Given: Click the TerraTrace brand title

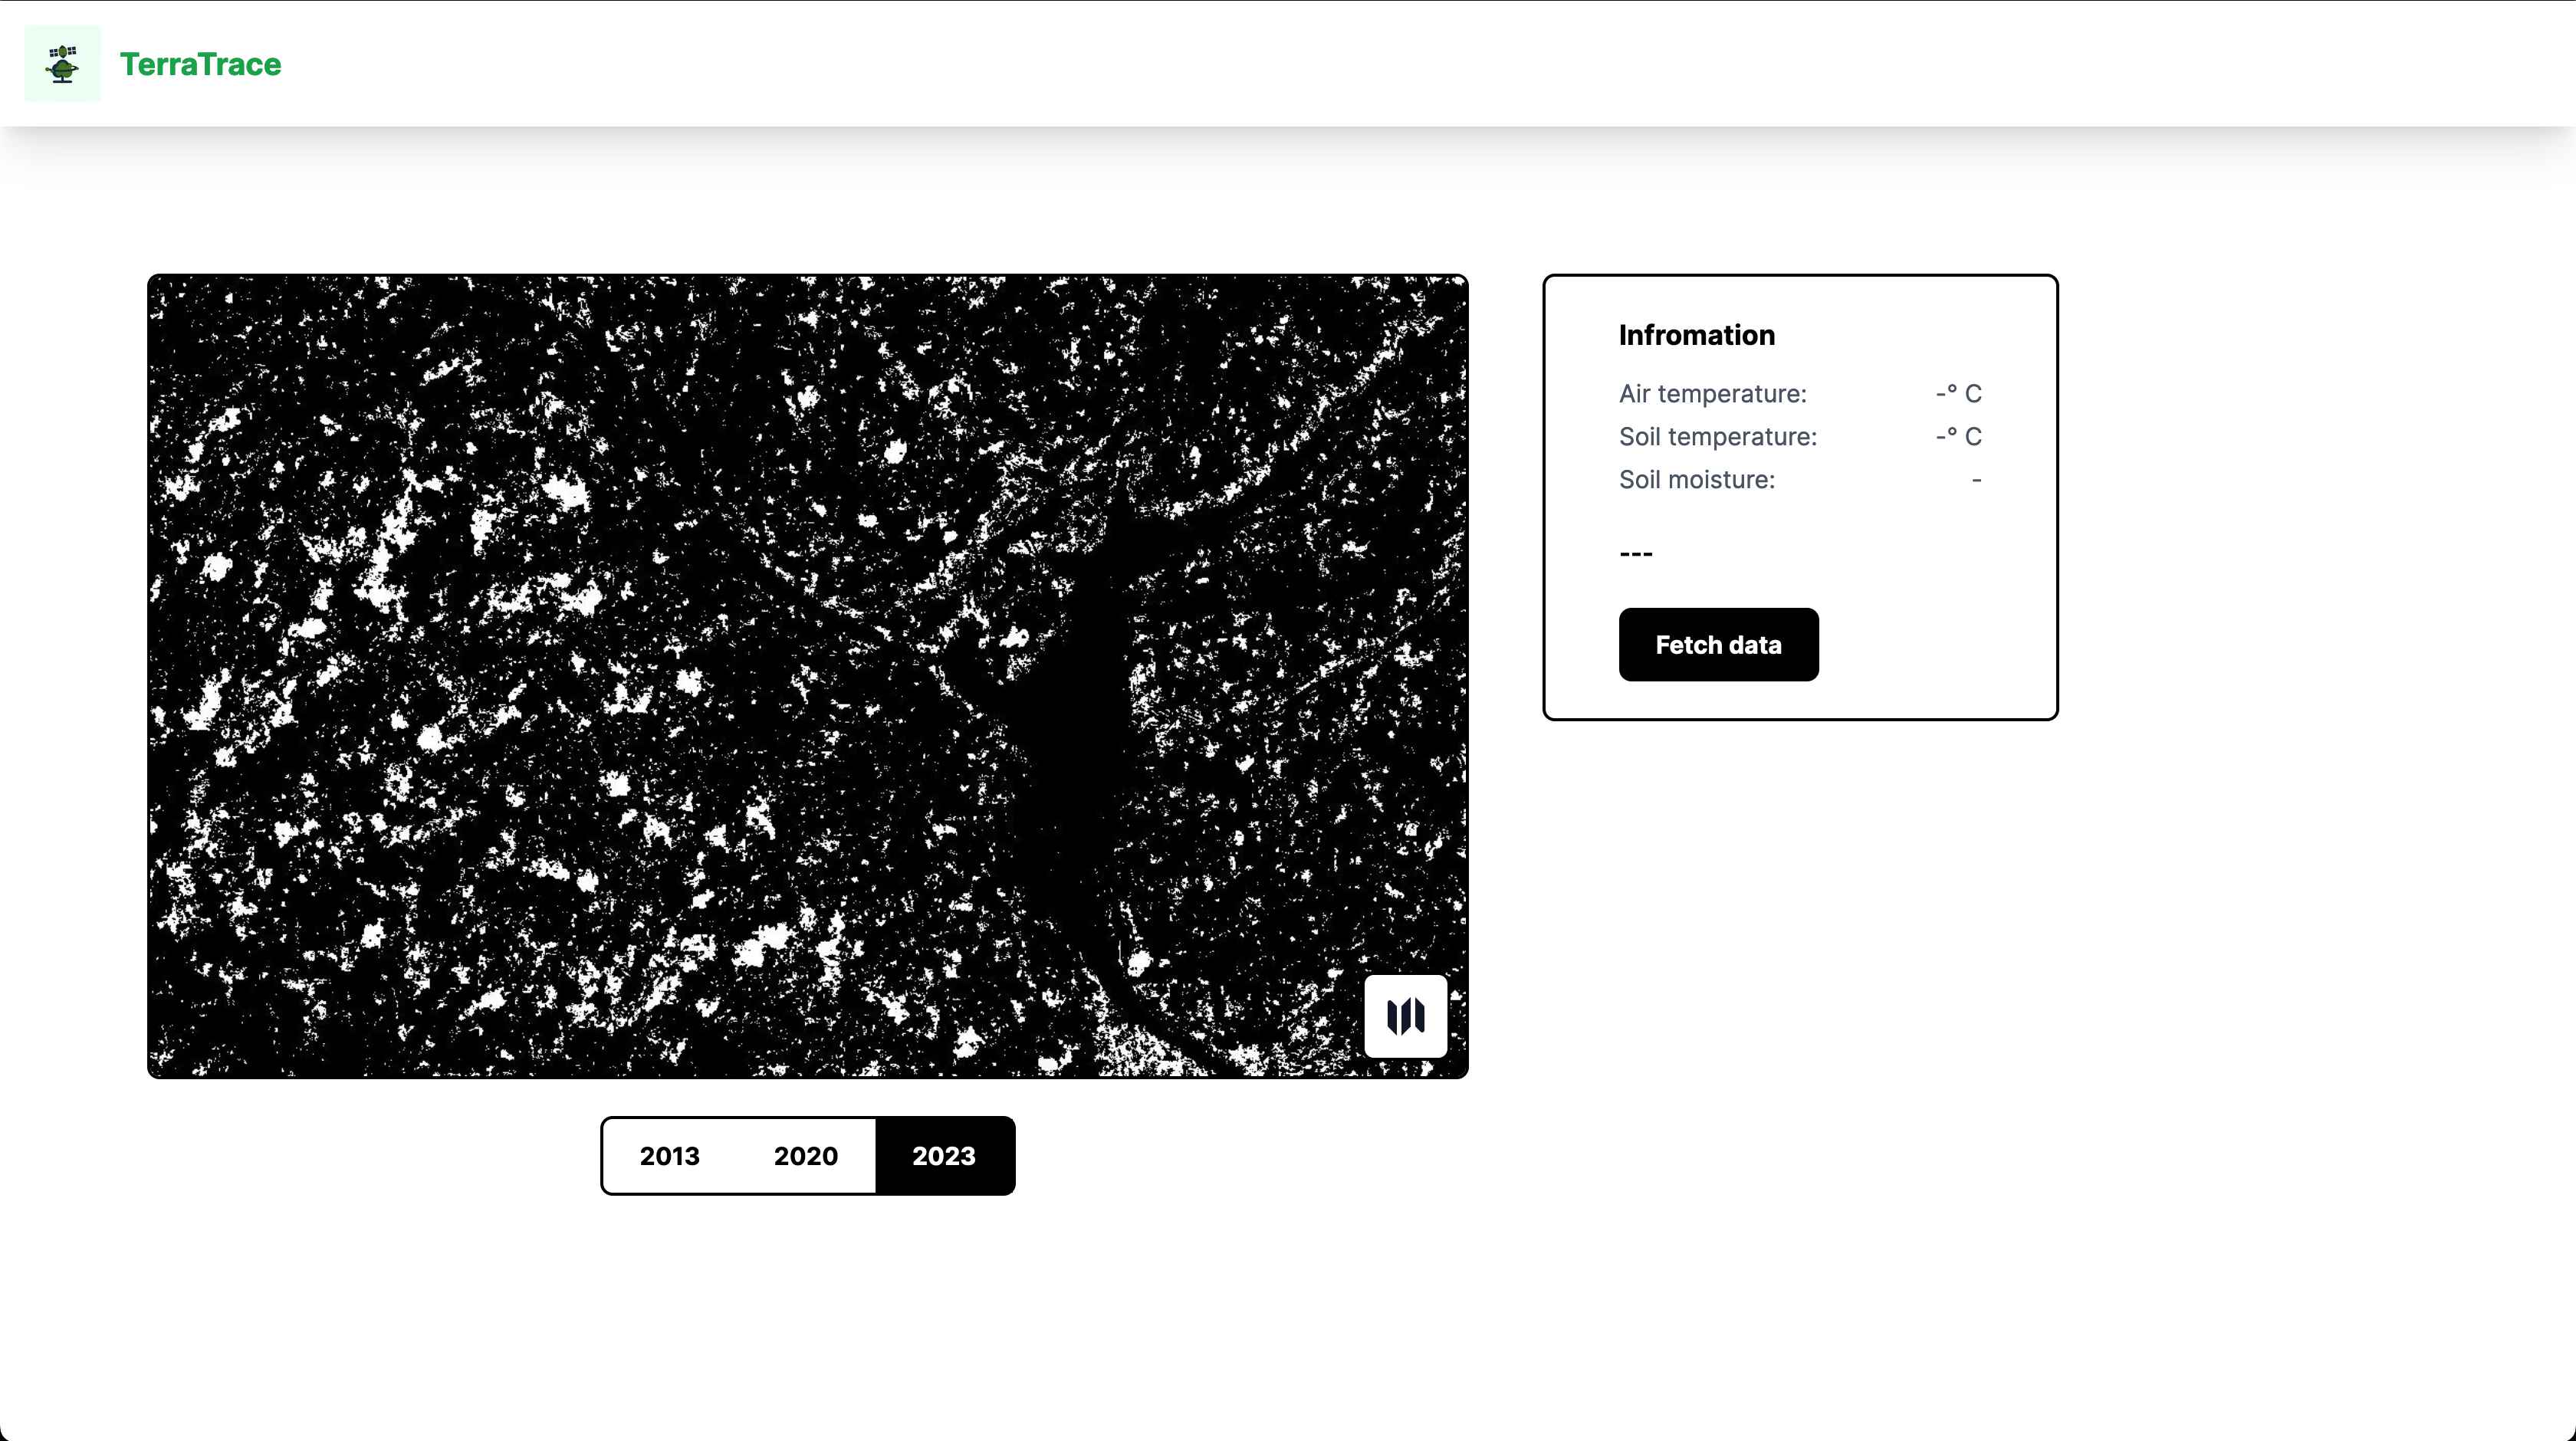Looking at the screenshot, I should click(x=200, y=64).
